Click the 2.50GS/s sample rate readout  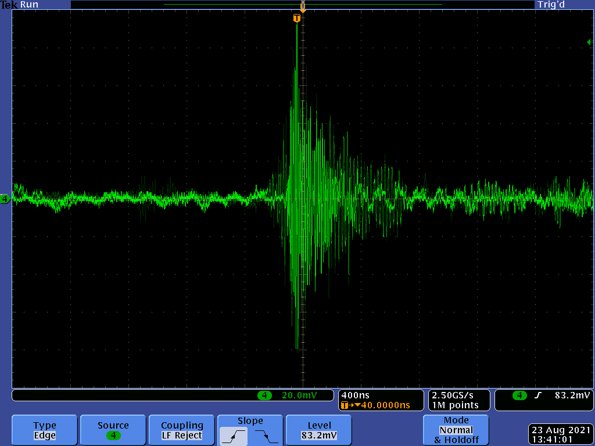[x=453, y=395]
